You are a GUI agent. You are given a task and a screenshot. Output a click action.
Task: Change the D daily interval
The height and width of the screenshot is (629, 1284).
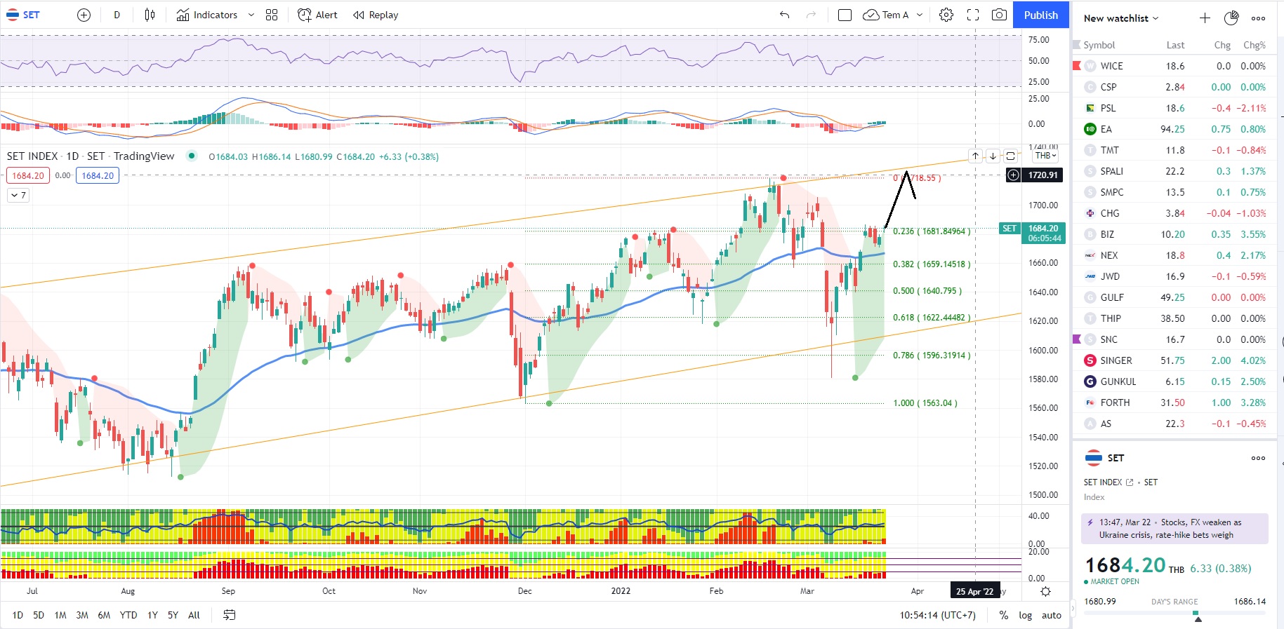pos(117,15)
